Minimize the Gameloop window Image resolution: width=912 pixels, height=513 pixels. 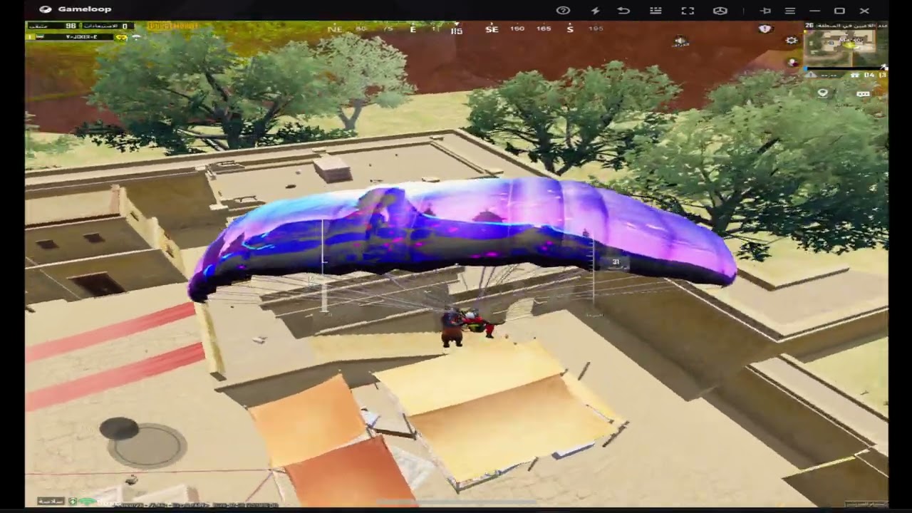pyautogui.click(x=814, y=10)
